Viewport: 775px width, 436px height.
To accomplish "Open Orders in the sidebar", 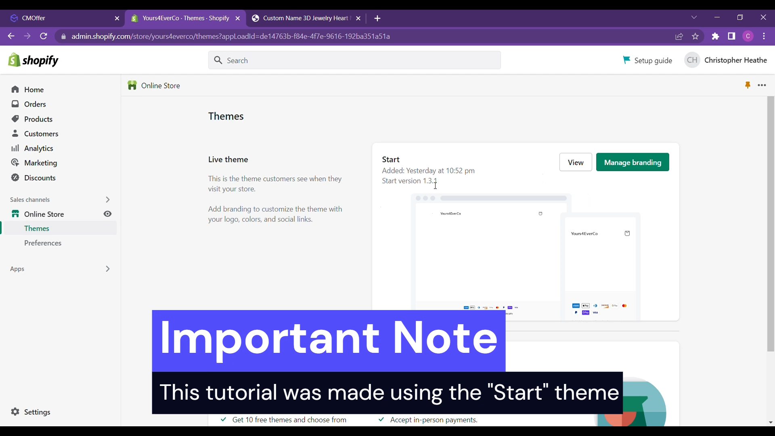I will [x=35, y=104].
